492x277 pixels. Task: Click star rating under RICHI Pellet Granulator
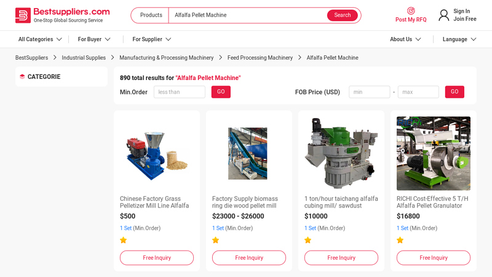[x=400, y=240]
